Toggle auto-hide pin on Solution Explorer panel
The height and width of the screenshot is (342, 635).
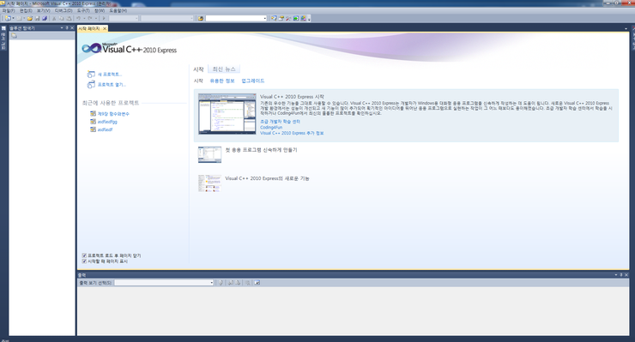67,28
